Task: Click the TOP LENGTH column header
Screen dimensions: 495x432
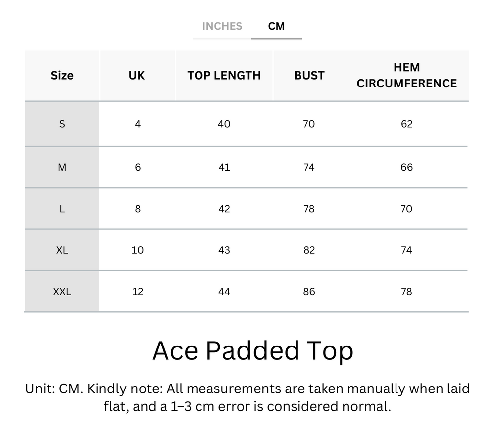Action: point(224,76)
